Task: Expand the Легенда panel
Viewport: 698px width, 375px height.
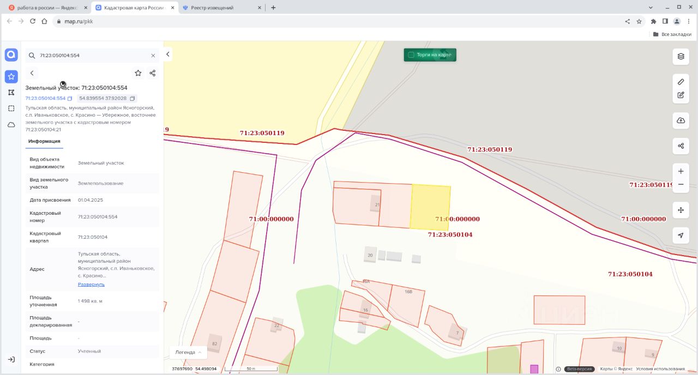Action: coord(188,352)
